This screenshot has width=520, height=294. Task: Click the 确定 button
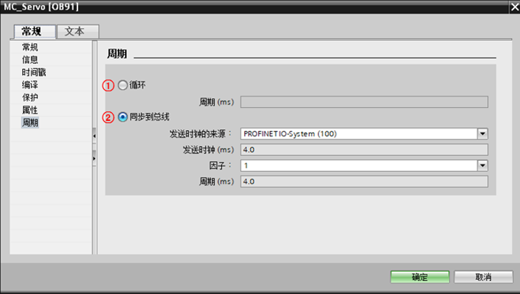pos(420,277)
